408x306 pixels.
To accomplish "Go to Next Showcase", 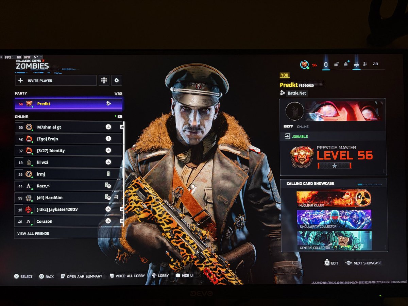I will click(x=363, y=263).
